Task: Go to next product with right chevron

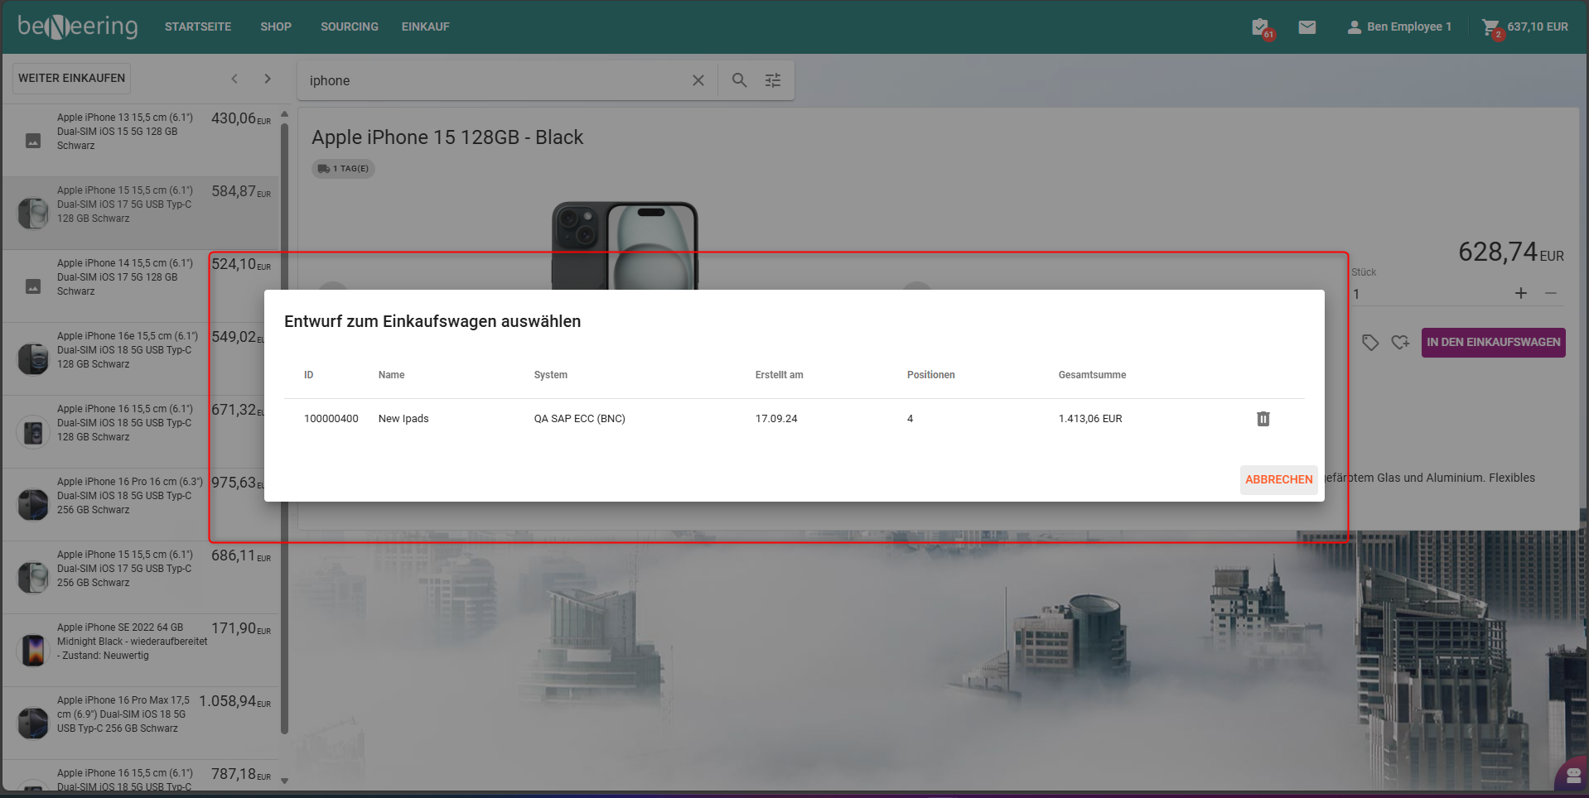Action: point(268,79)
